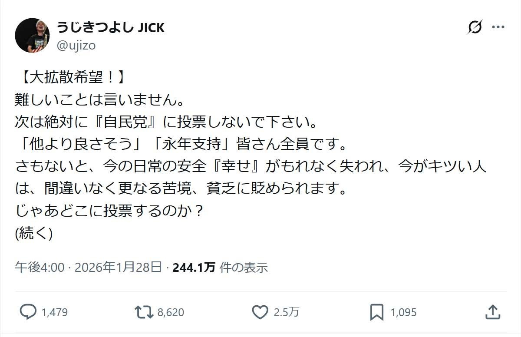
Task: Like the post with the heart icon
Action: [260, 312]
